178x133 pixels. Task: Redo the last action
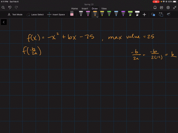(16, 7)
